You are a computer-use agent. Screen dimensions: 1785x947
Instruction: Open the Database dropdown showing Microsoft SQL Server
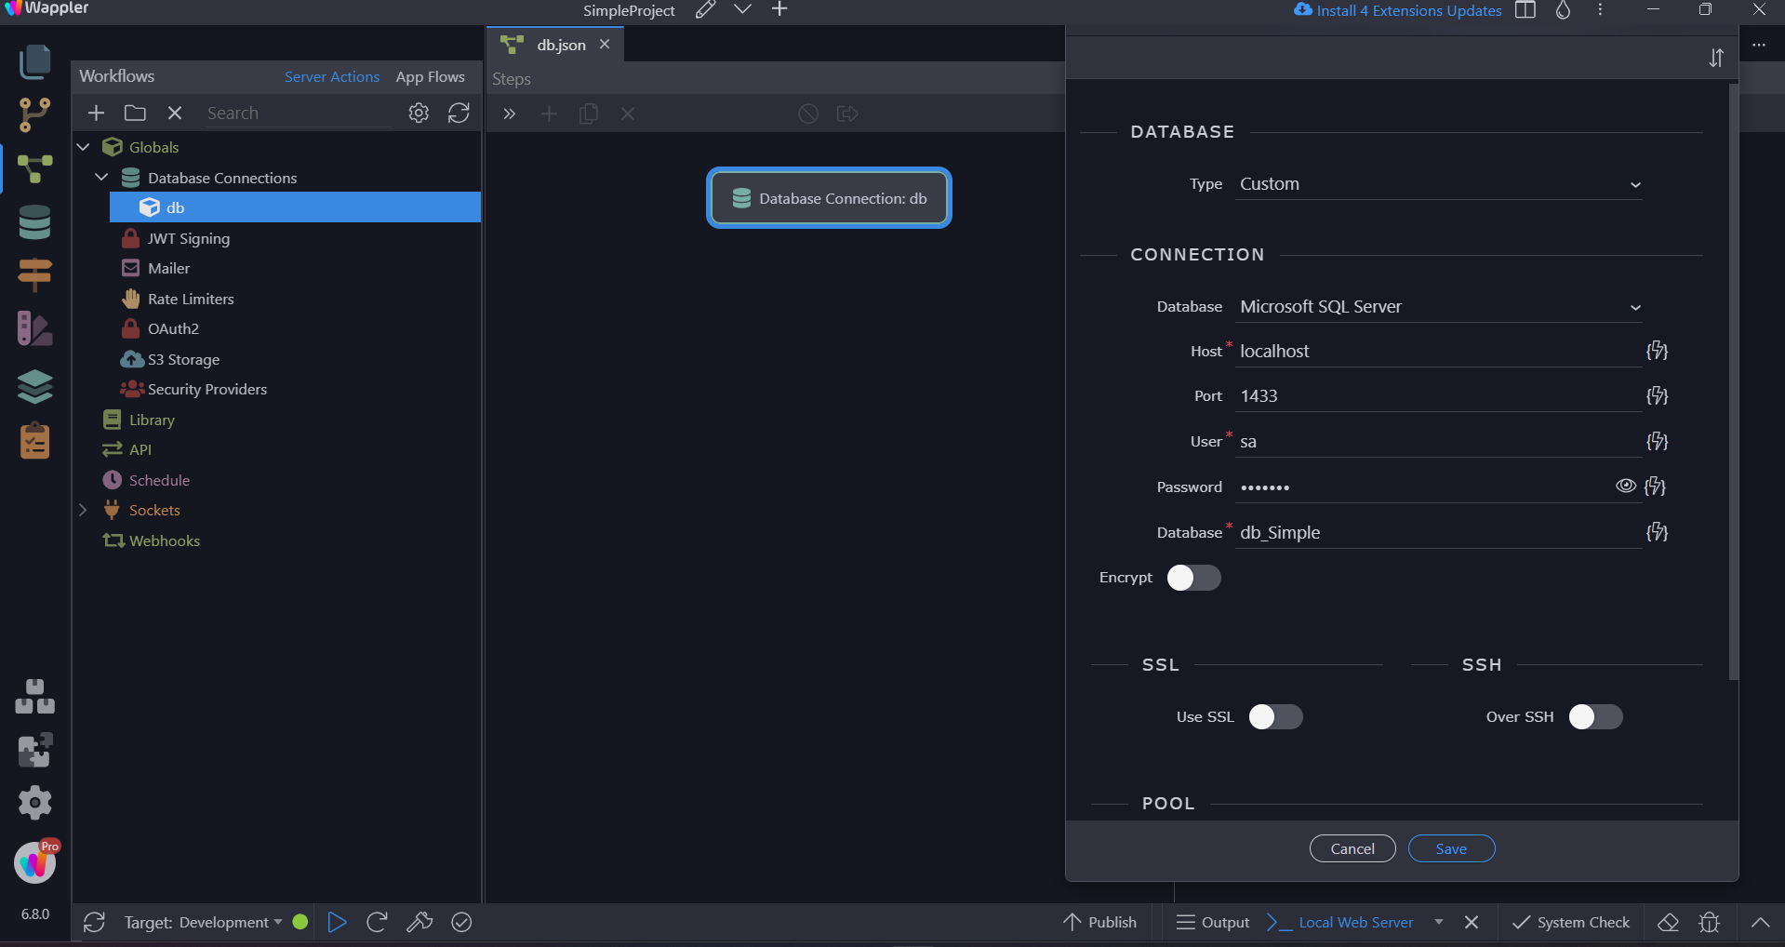(x=1439, y=306)
